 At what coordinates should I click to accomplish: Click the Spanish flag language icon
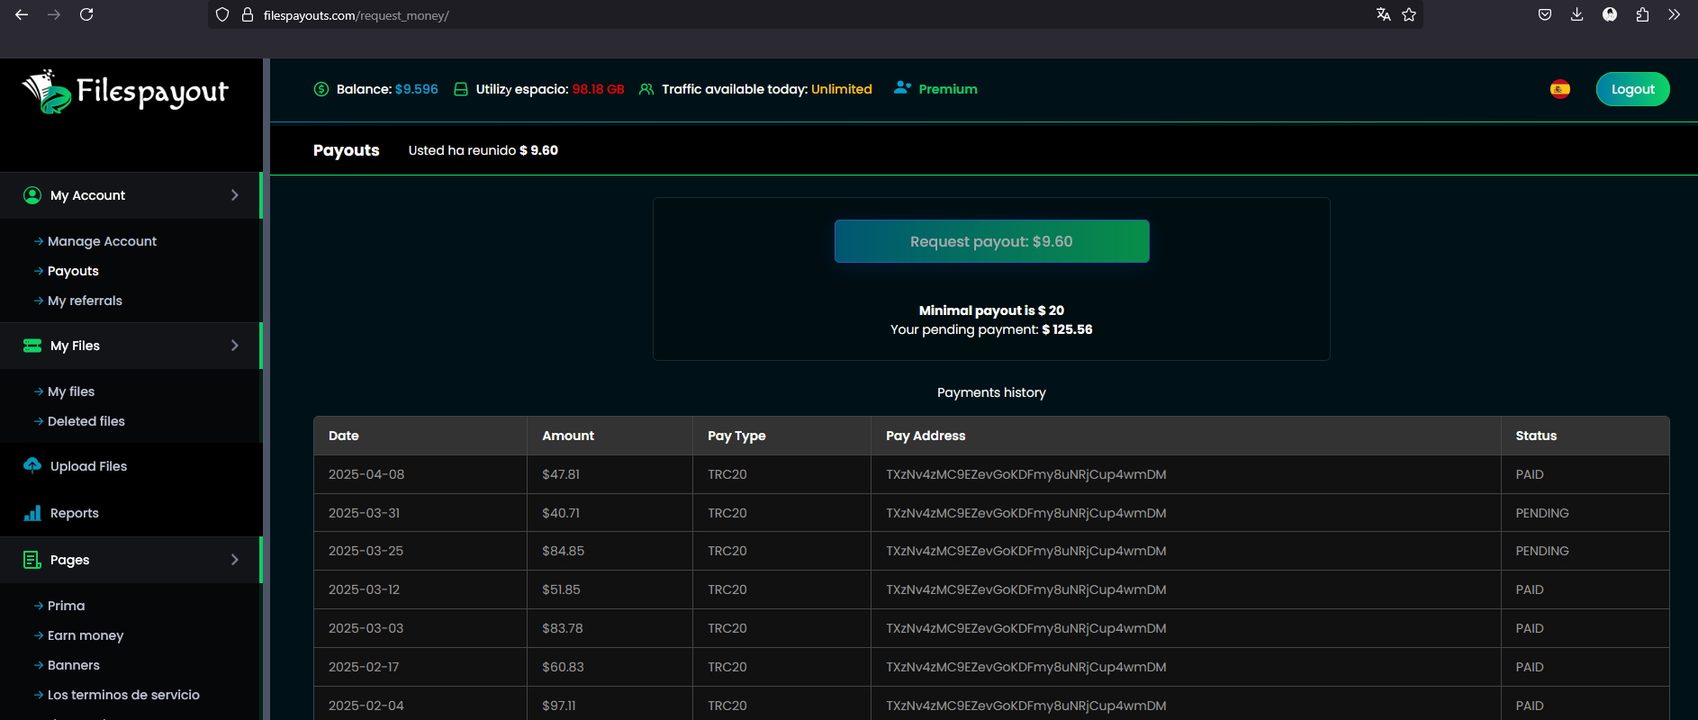[x=1560, y=89]
